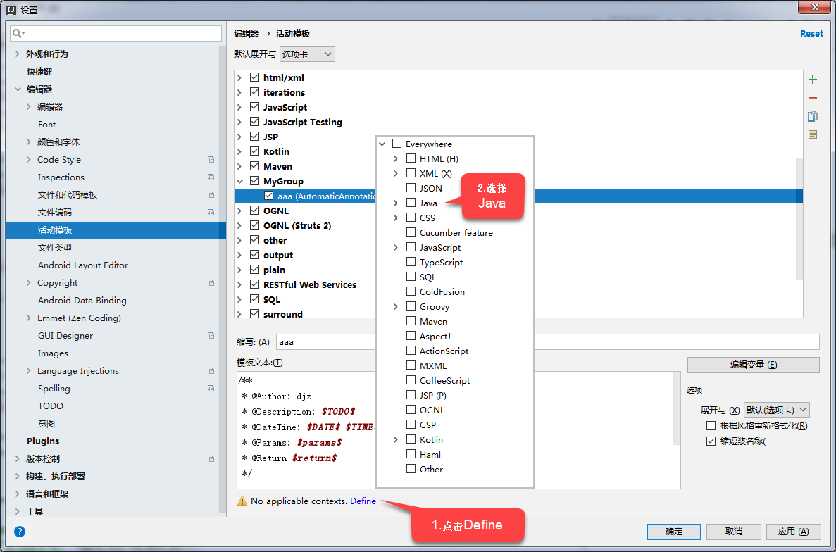Select the File Types settings entry

(x=55, y=247)
